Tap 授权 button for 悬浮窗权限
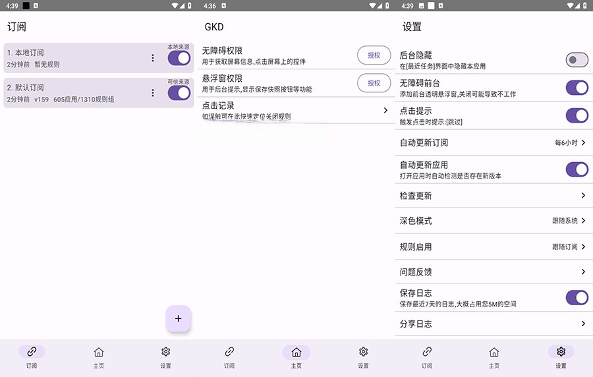593x377 pixels. click(374, 83)
